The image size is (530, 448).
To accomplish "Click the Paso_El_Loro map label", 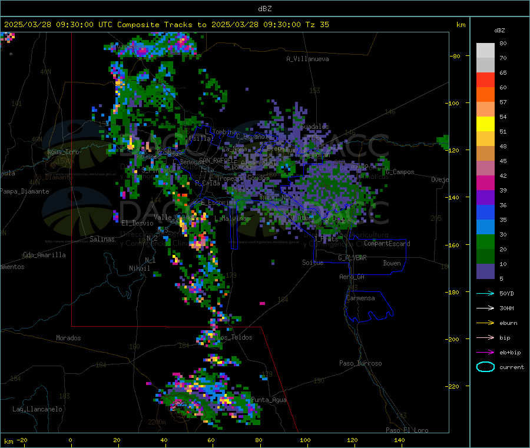I will coord(407,430).
